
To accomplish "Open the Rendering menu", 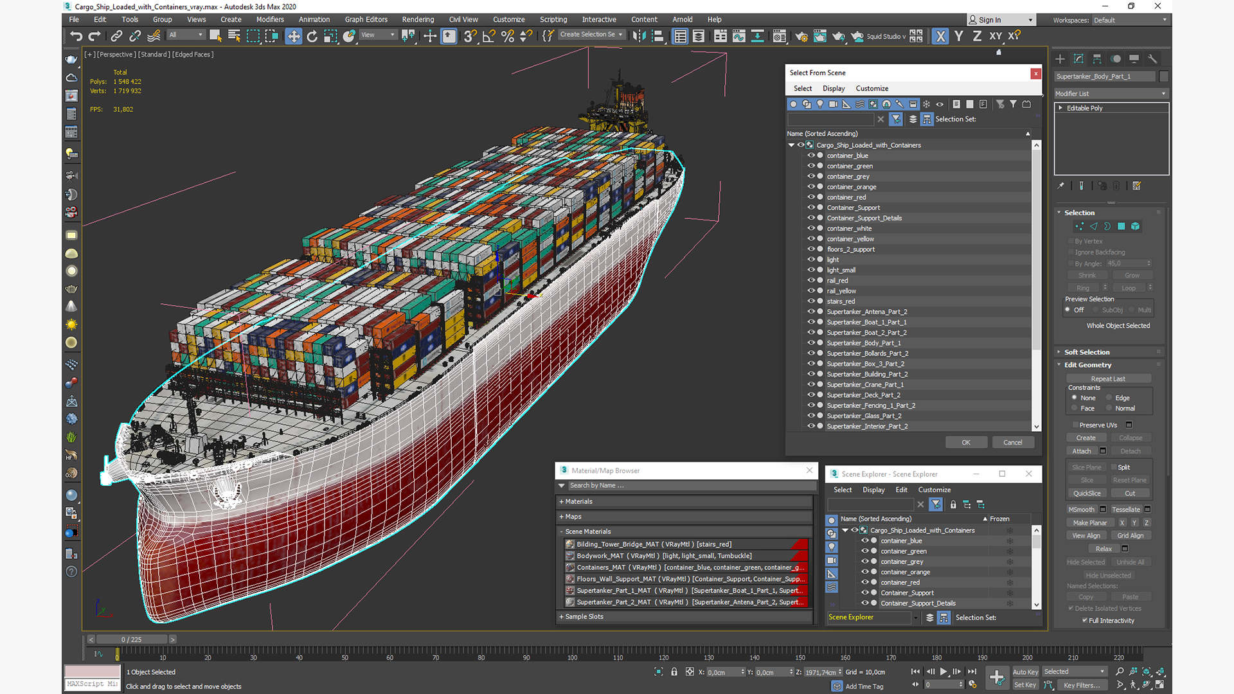I will (418, 19).
